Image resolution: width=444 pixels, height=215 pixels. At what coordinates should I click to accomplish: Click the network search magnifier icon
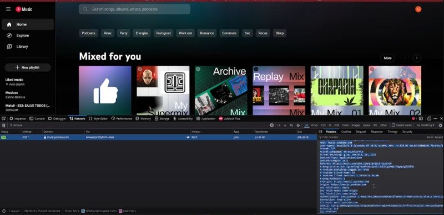point(291,125)
